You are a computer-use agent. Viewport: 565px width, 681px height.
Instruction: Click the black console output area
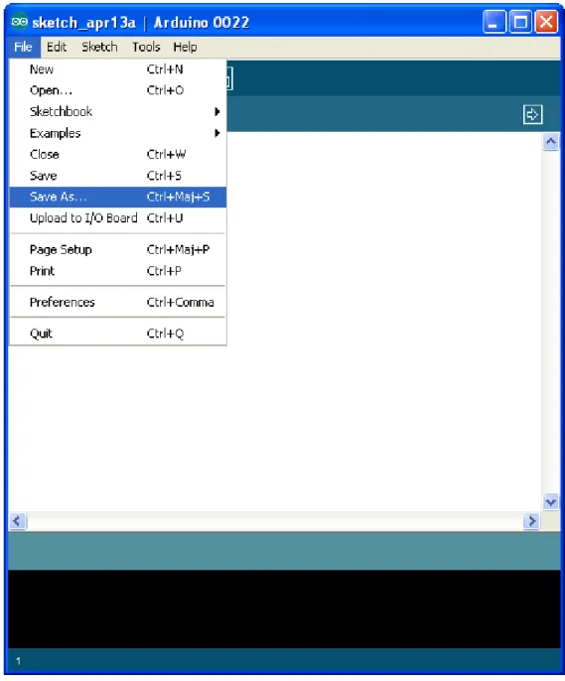284,609
